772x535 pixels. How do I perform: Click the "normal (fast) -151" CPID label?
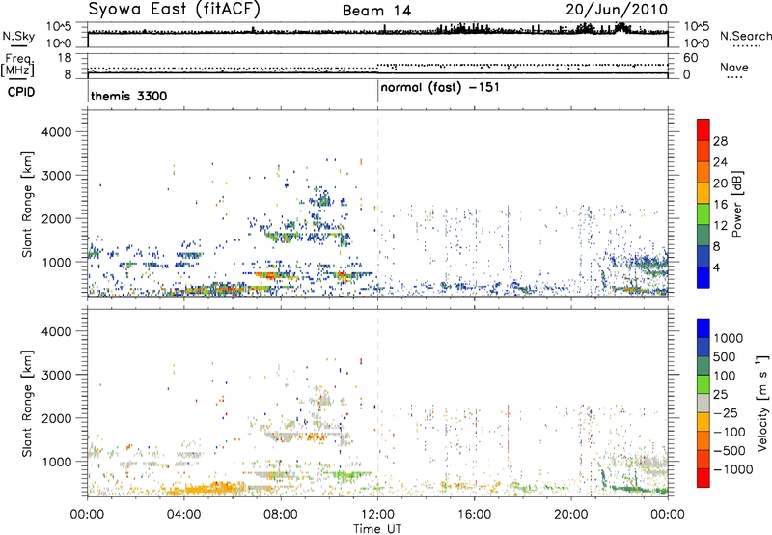[440, 88]
